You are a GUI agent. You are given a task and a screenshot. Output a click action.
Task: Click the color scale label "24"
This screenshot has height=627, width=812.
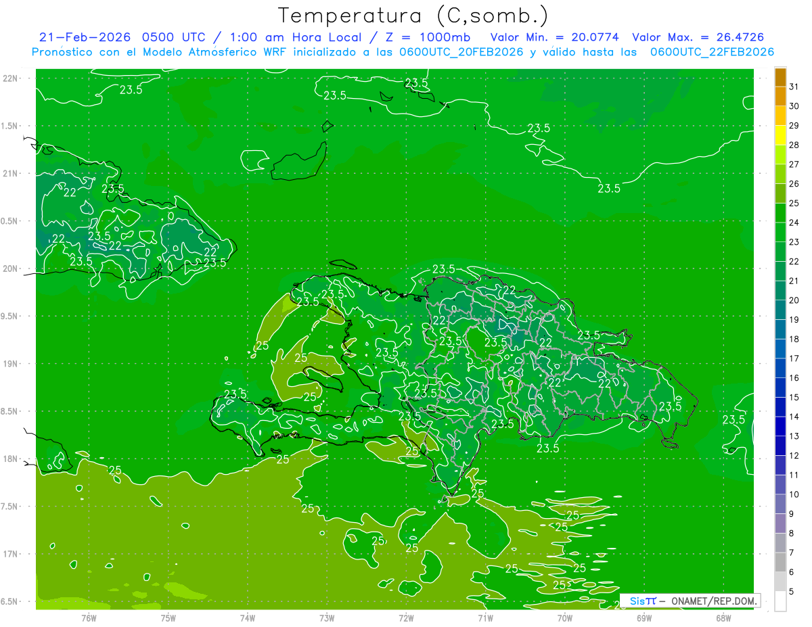pos(794,223)
